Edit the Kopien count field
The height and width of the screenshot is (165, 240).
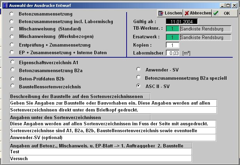point(172,45)
